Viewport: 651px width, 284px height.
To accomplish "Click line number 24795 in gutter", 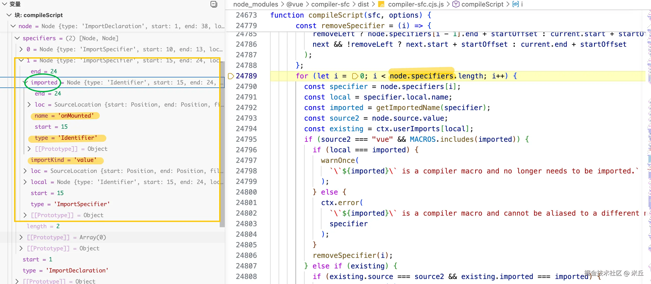I will tap(246, 139).
